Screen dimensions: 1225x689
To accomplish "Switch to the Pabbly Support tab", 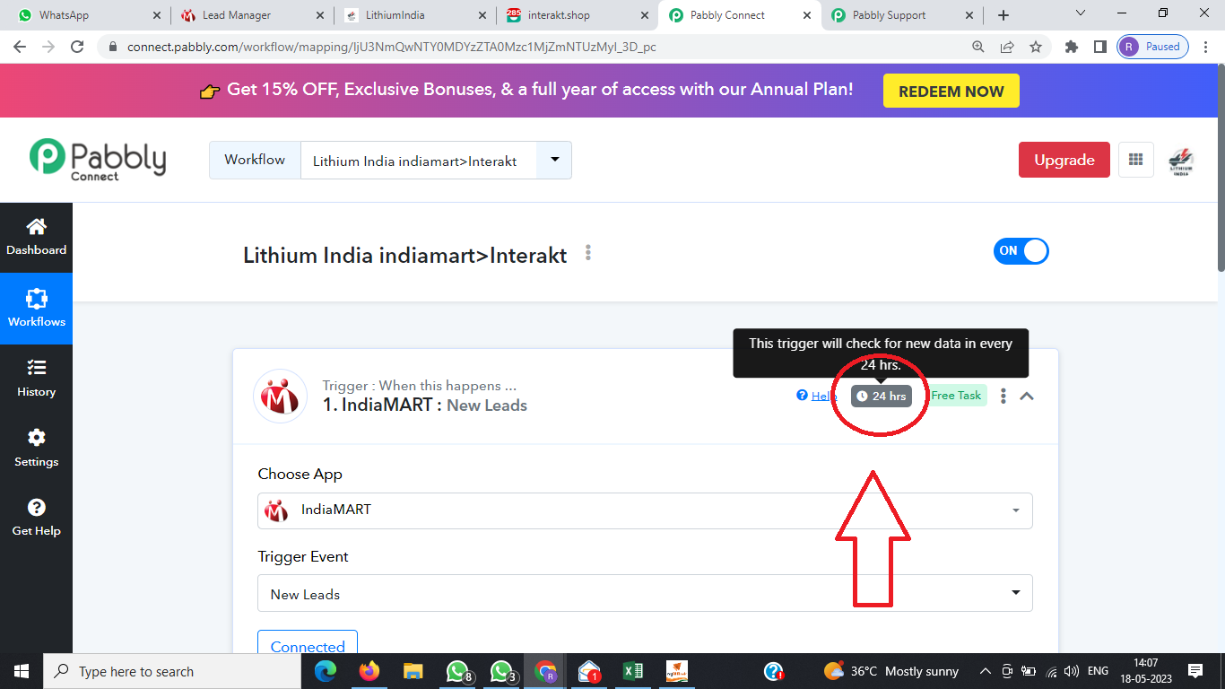I will [x=901, y=15].
